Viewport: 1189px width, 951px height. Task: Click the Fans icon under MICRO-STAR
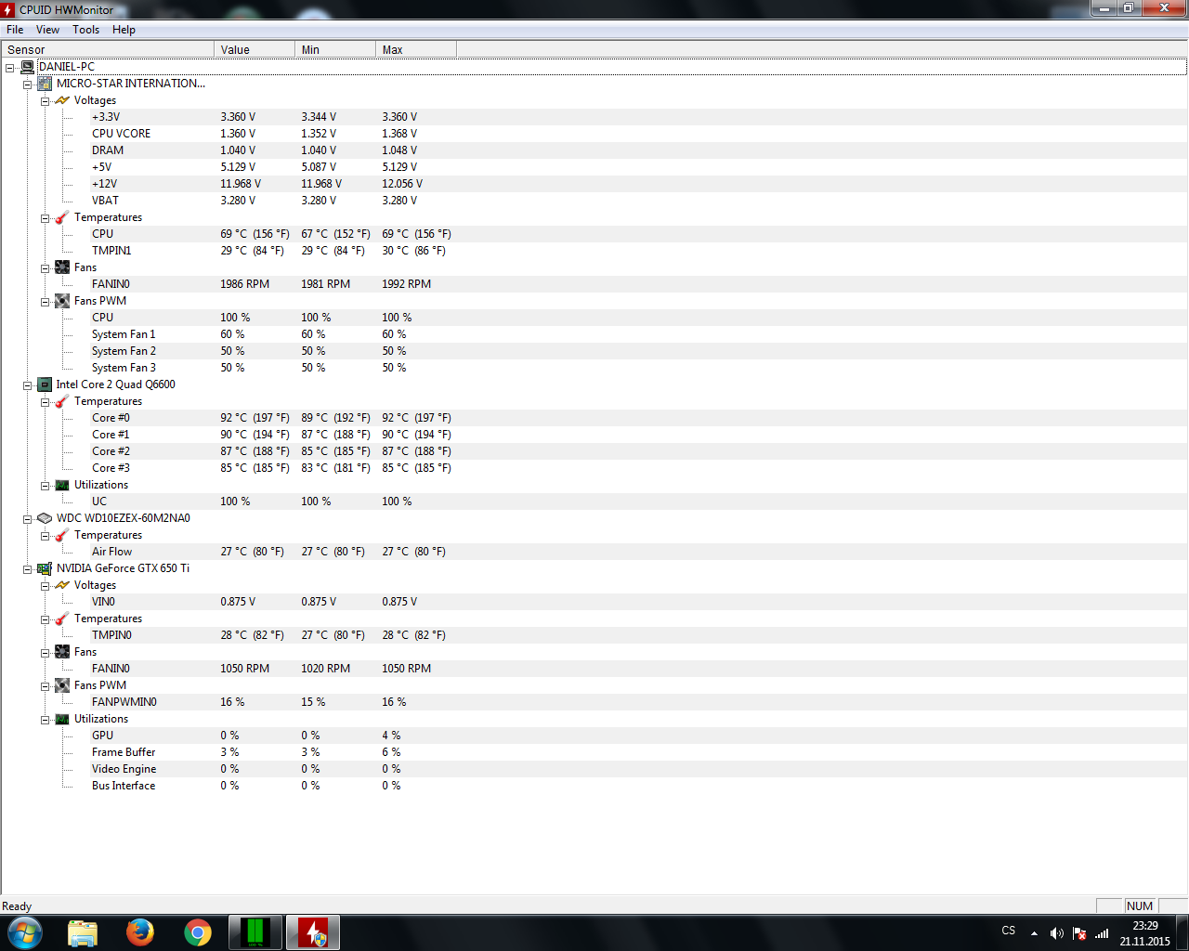62,267
